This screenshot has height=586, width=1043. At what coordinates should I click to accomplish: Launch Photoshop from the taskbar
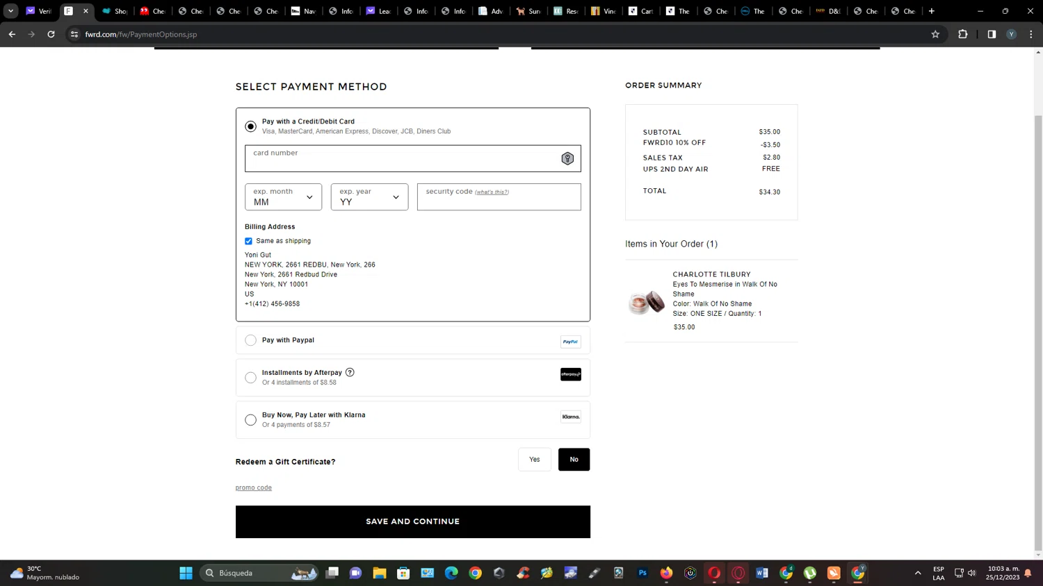click(x=642, y=573)
